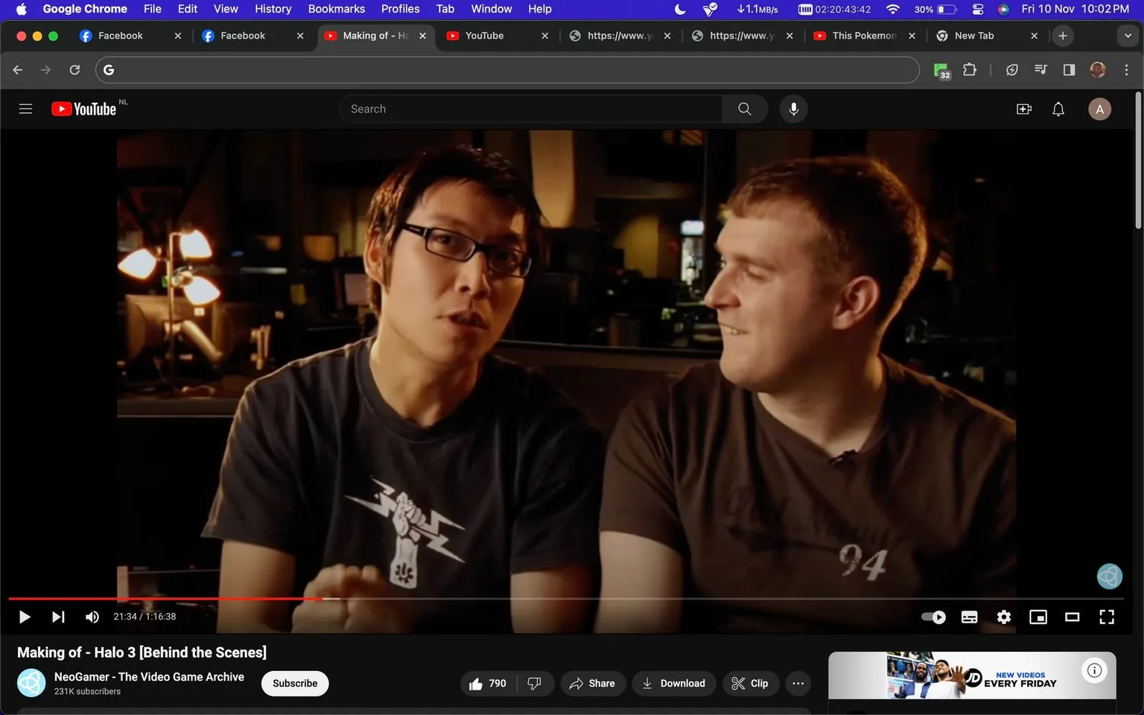Open the tab search dropdown arrow

coord(1128,35)
